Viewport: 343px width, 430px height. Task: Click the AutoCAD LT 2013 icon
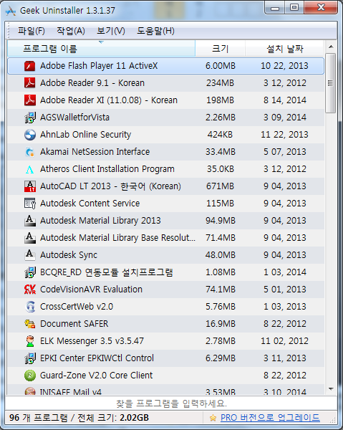click(x=30, y=186)
